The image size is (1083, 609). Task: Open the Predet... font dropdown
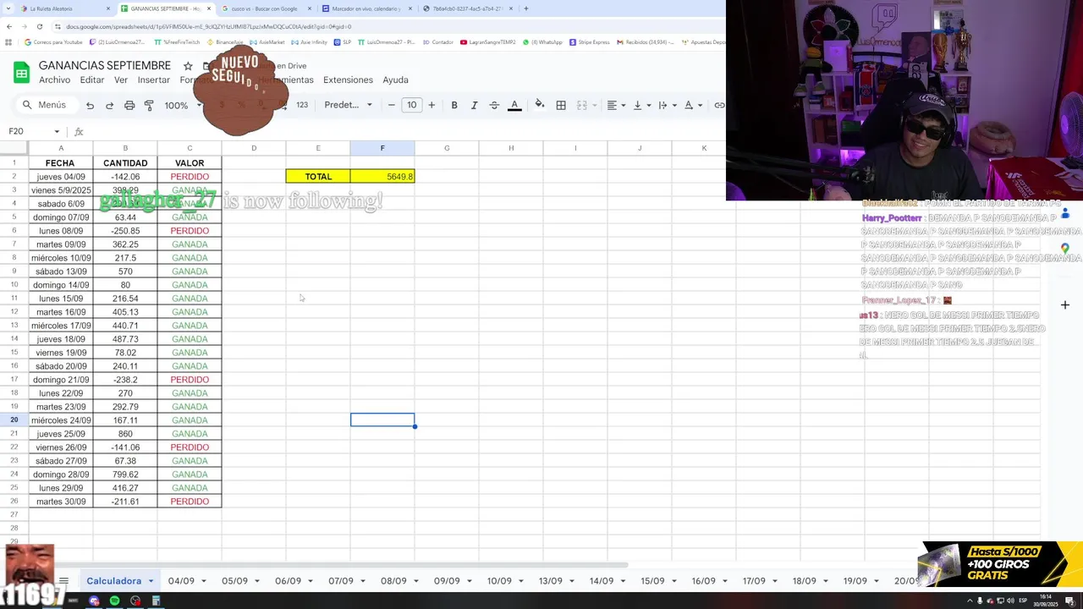point(348,105)
